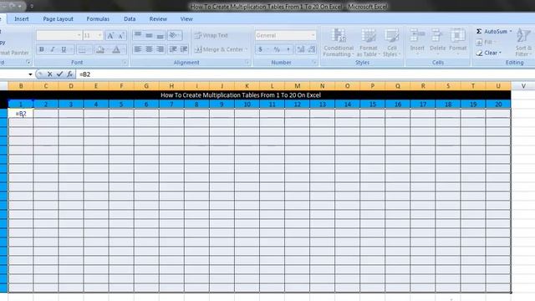Open the Name Box dropdown arrow
Image resolution: width=535 pixels, height=301 pixels.
[30, 74]
